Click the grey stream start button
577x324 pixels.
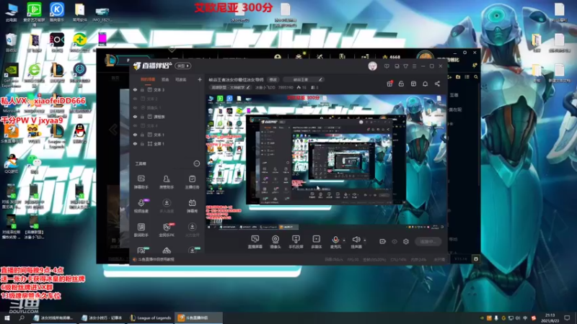(428, 241)
